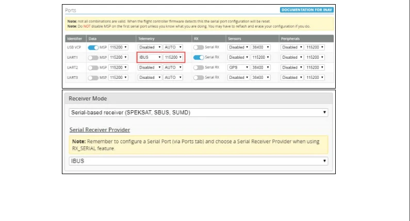Open USB VCP MSP baud rate dropdown

[118, 47]
